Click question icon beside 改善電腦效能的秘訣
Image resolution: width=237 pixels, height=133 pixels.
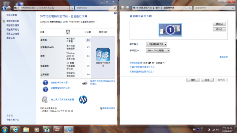(x=45, y=89)
